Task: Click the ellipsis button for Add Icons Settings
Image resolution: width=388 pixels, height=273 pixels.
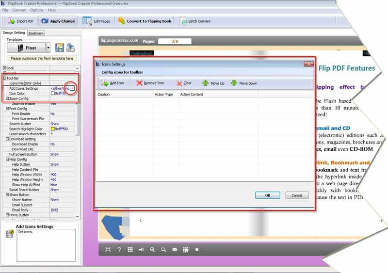Action: pyautogui.click(x=72, y=88)
